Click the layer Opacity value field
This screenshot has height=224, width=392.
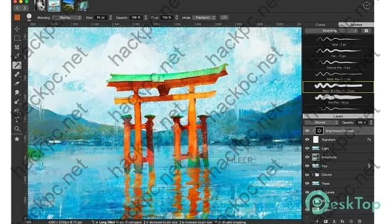coord(362,123)
